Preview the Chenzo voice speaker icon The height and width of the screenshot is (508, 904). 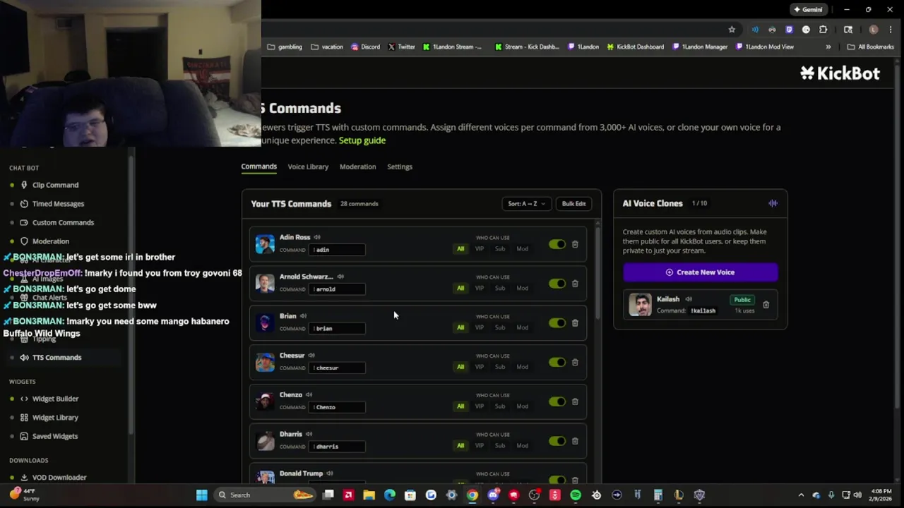[x=309, y=395]
